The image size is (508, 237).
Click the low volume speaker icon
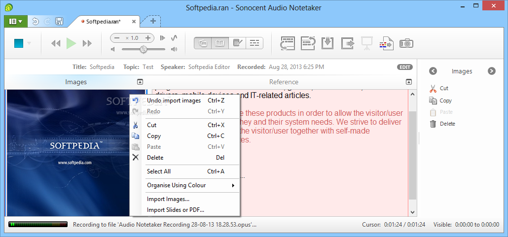113,49
